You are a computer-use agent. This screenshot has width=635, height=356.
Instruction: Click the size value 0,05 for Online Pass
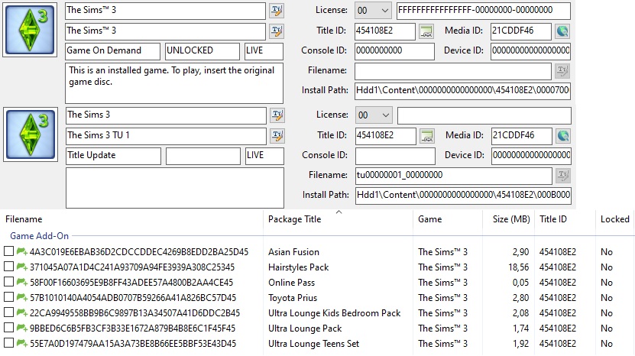coord(521,283)
